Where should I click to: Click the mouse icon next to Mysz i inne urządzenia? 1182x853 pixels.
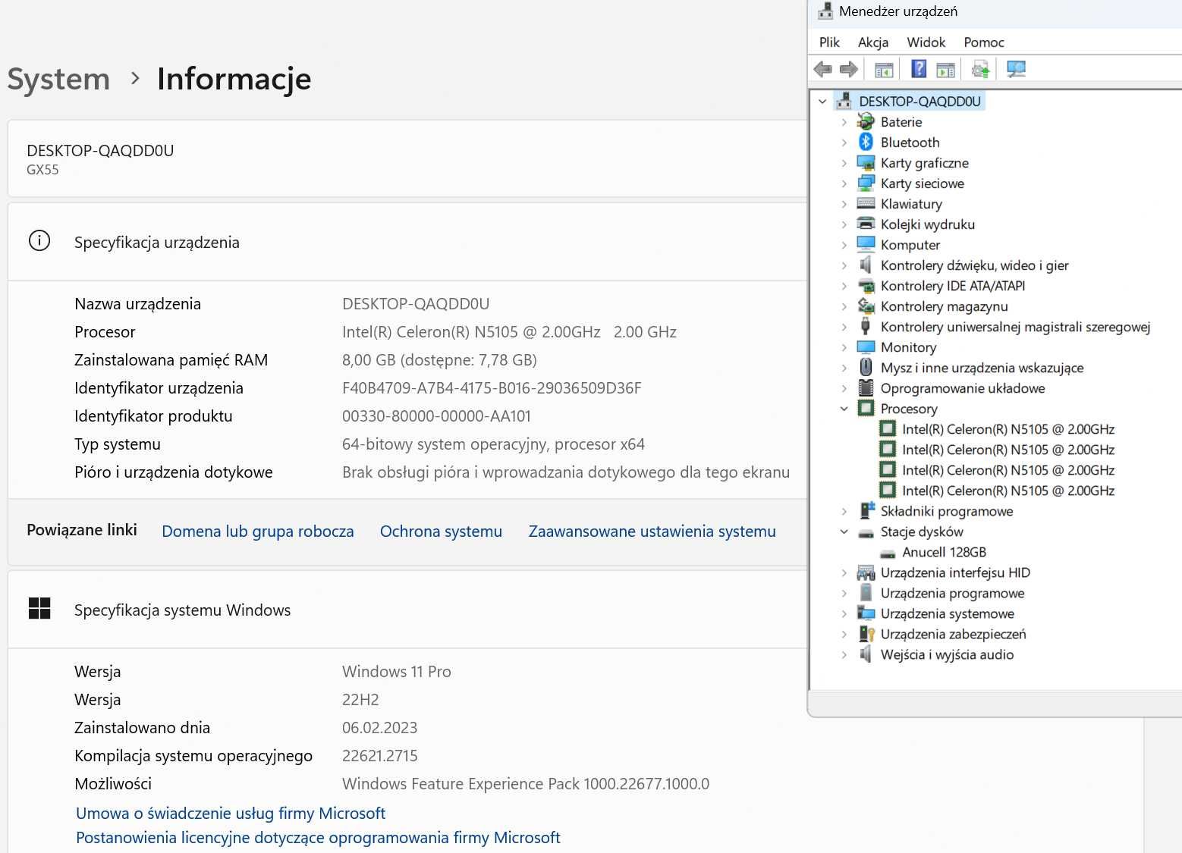866,367
